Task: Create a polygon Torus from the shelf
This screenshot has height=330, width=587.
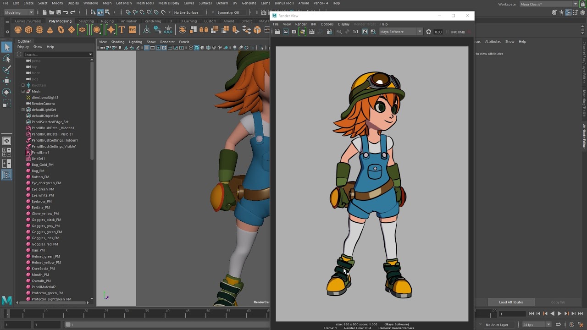Action: (61, 30)
